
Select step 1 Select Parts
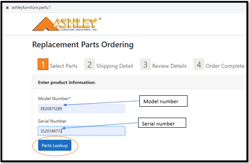[x=57, y=64]
